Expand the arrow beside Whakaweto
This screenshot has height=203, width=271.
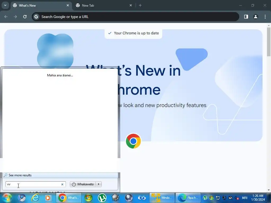pyautogui.click(x=99, y=184)
